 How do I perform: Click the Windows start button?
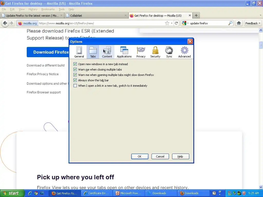click(12, 193)
